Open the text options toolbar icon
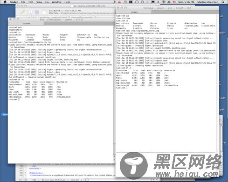This screenshot has width=228, height=182. (29, 12)
